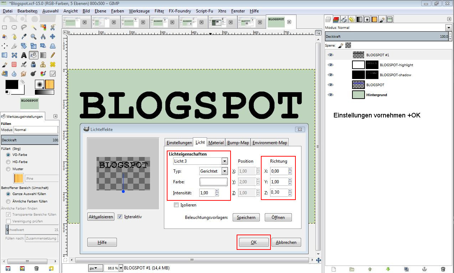Screen dimensions: 454x273
Task: Confirm light effects with OK
Action: click(253, 242)
